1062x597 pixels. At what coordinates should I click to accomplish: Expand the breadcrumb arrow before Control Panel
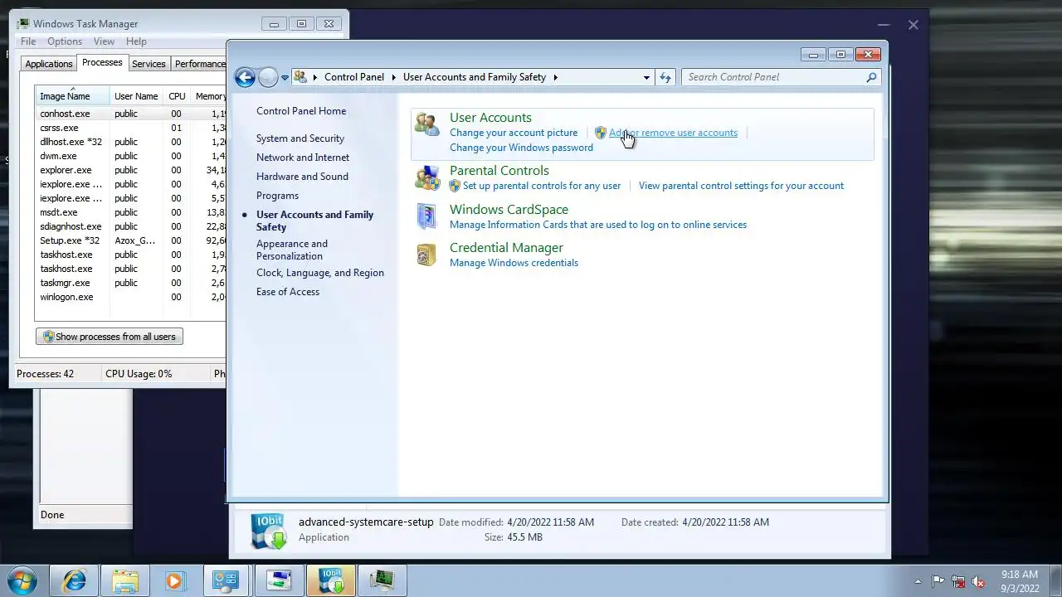315,77
